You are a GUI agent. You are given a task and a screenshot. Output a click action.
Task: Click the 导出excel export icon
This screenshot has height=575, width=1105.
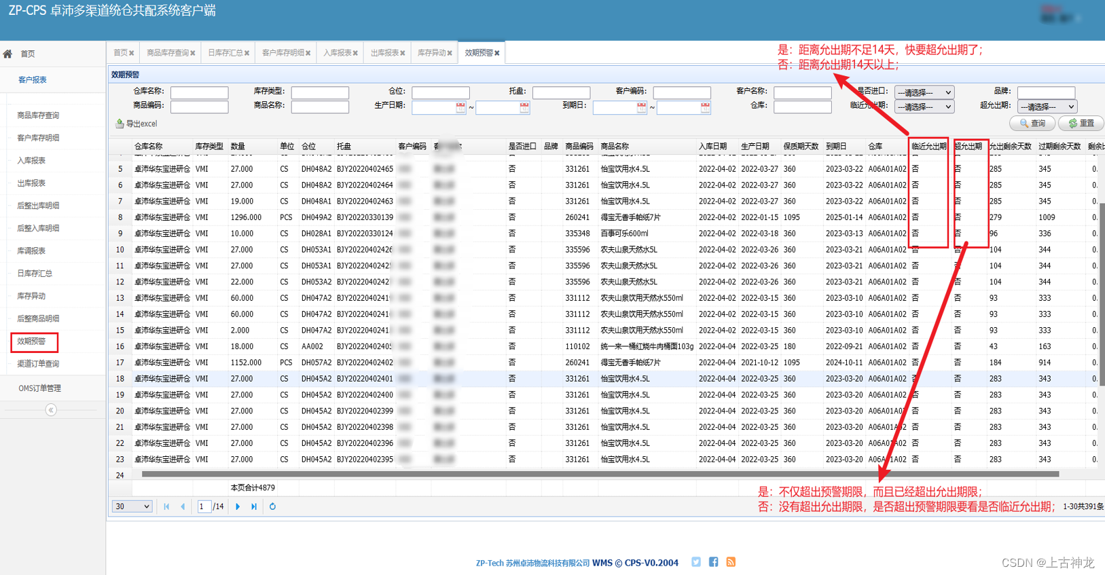point(120,124)
